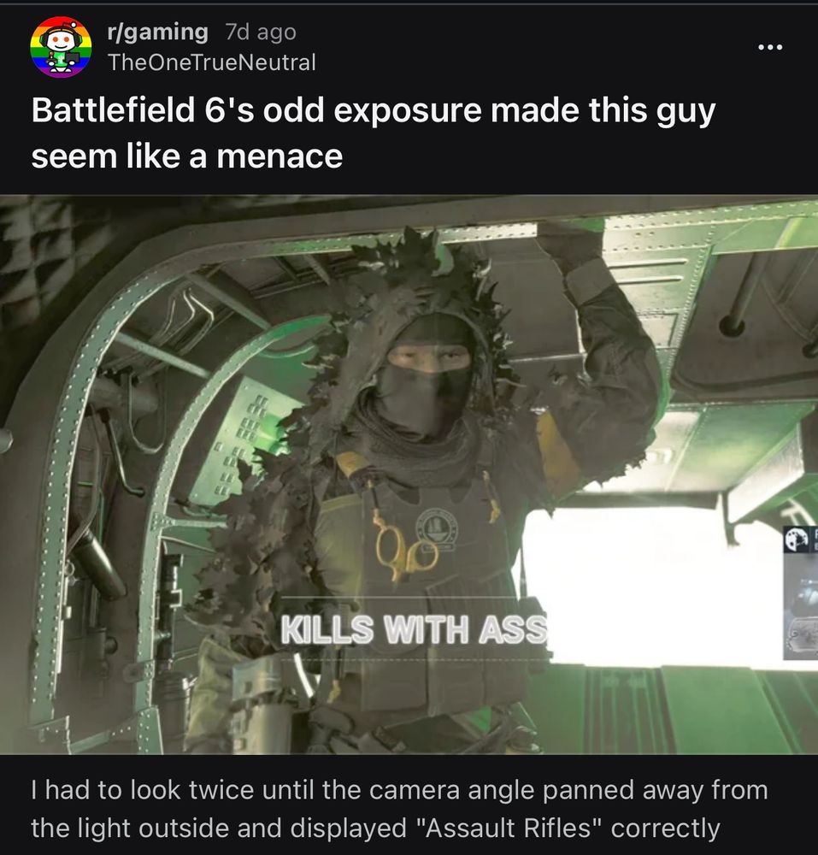
Task: Tap the 'seem like a menace' title line
Action: click(187, 156)
